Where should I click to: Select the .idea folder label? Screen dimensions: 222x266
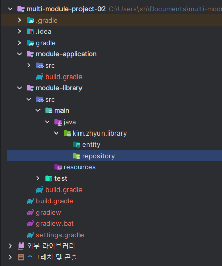pyautogui.click(x=44, y=32)
